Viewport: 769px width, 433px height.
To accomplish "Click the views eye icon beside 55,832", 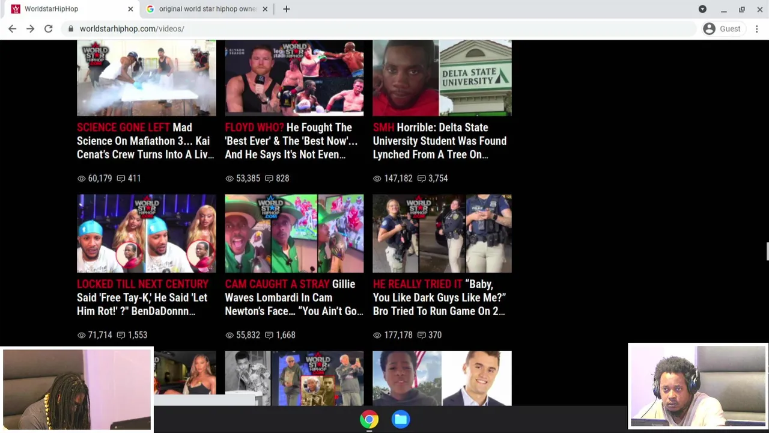I will point(229,335).
